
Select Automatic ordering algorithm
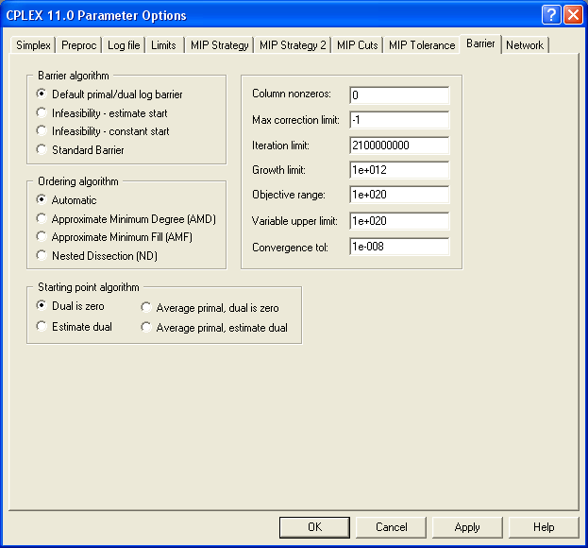pyautogui.click(x=66, y=200)
